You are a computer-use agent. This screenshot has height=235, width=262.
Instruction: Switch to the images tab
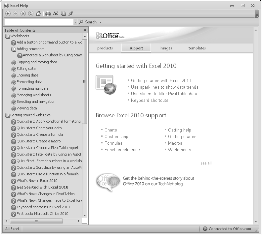(166, 48)
